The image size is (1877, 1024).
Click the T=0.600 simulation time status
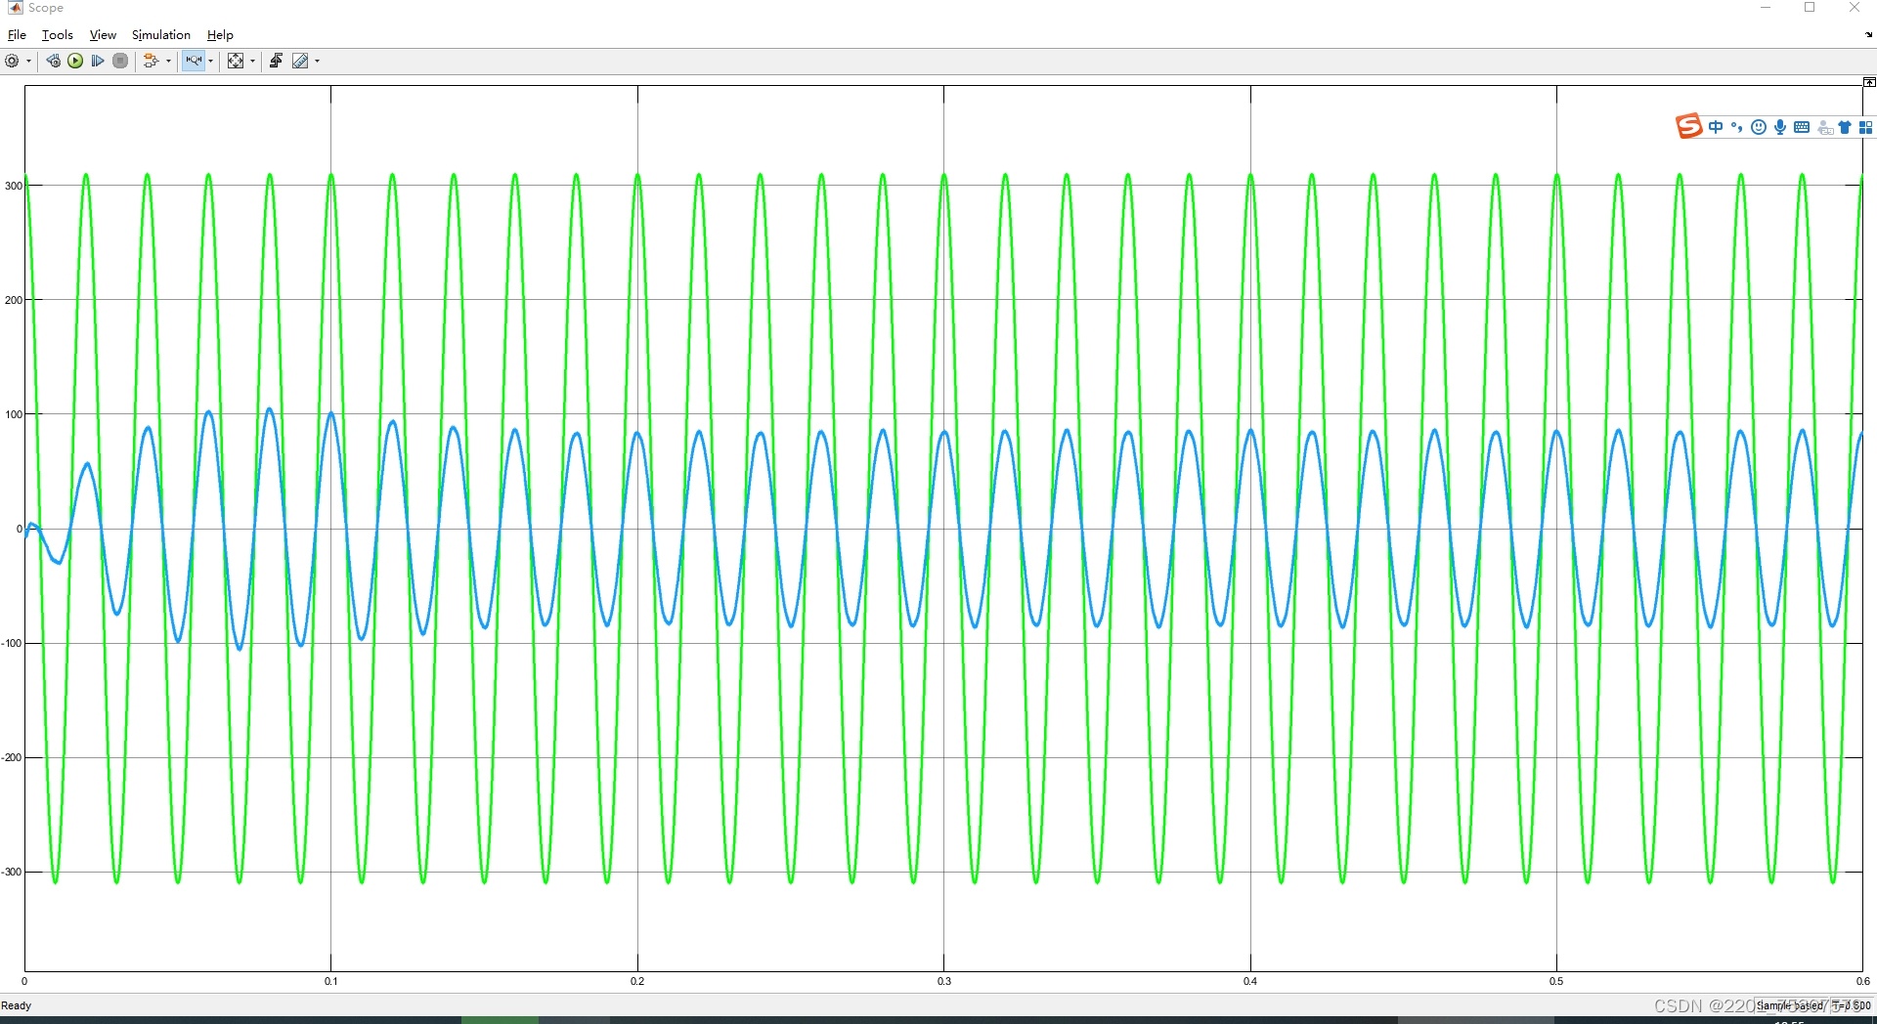pos(1852,1005)
